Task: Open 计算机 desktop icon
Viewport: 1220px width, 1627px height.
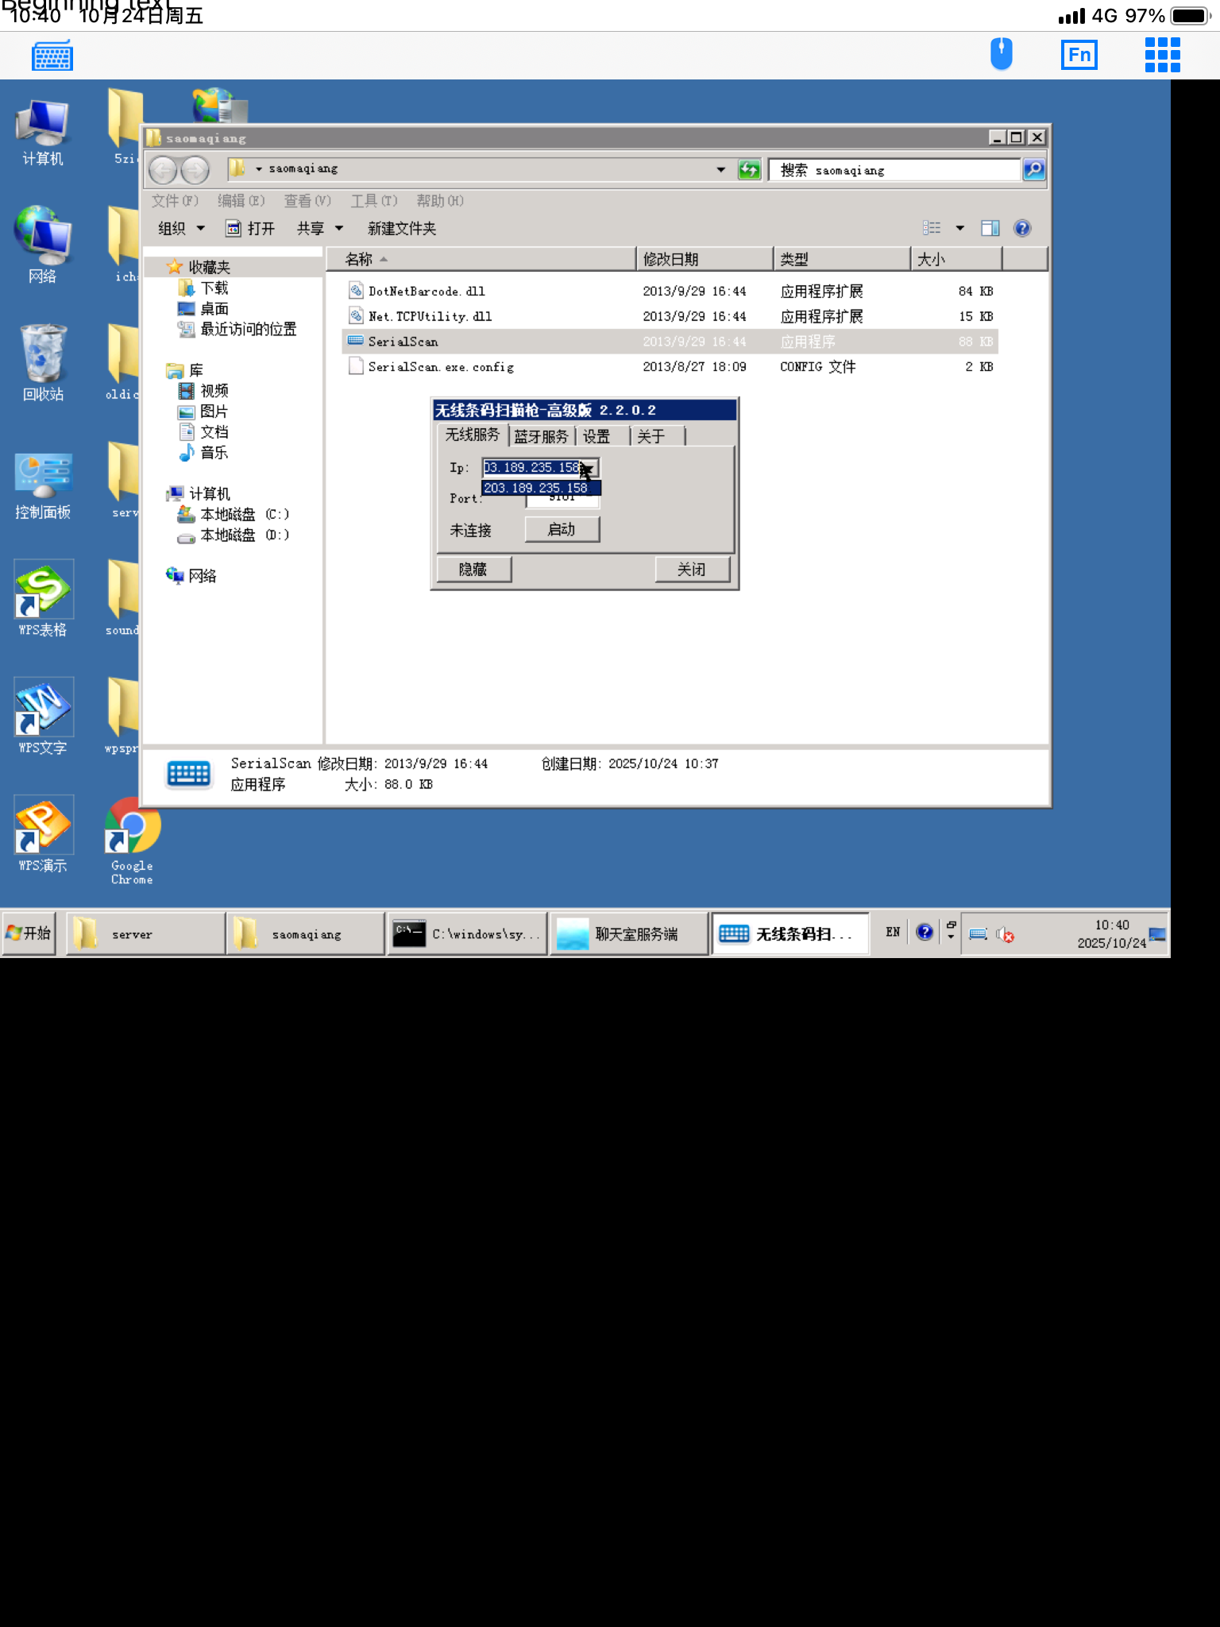Action: pyautogui.click(x=43, y=132)
